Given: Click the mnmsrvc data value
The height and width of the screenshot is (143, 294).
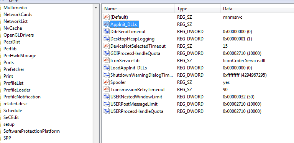Looking at the screenshot, I should (x=233, y=17).
